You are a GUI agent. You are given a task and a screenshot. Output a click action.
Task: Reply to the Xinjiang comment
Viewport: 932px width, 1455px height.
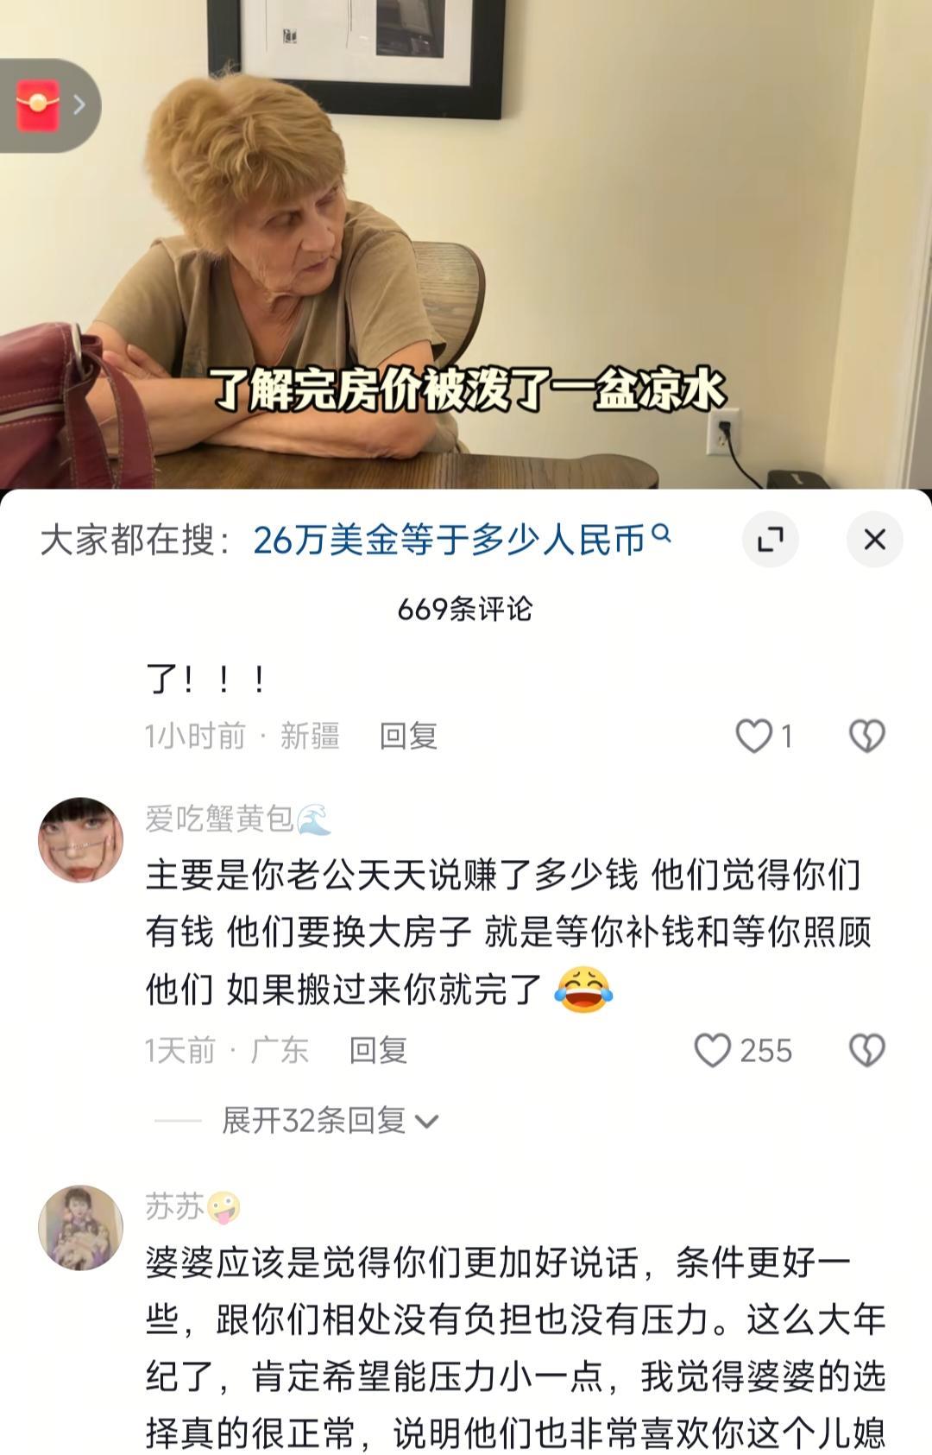pos(408,737)
